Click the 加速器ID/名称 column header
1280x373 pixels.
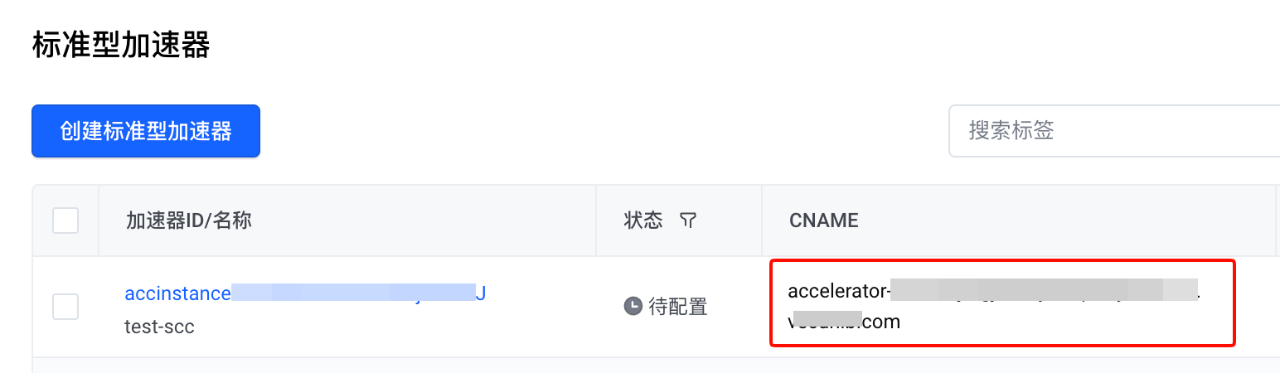(x=189, y=220)
